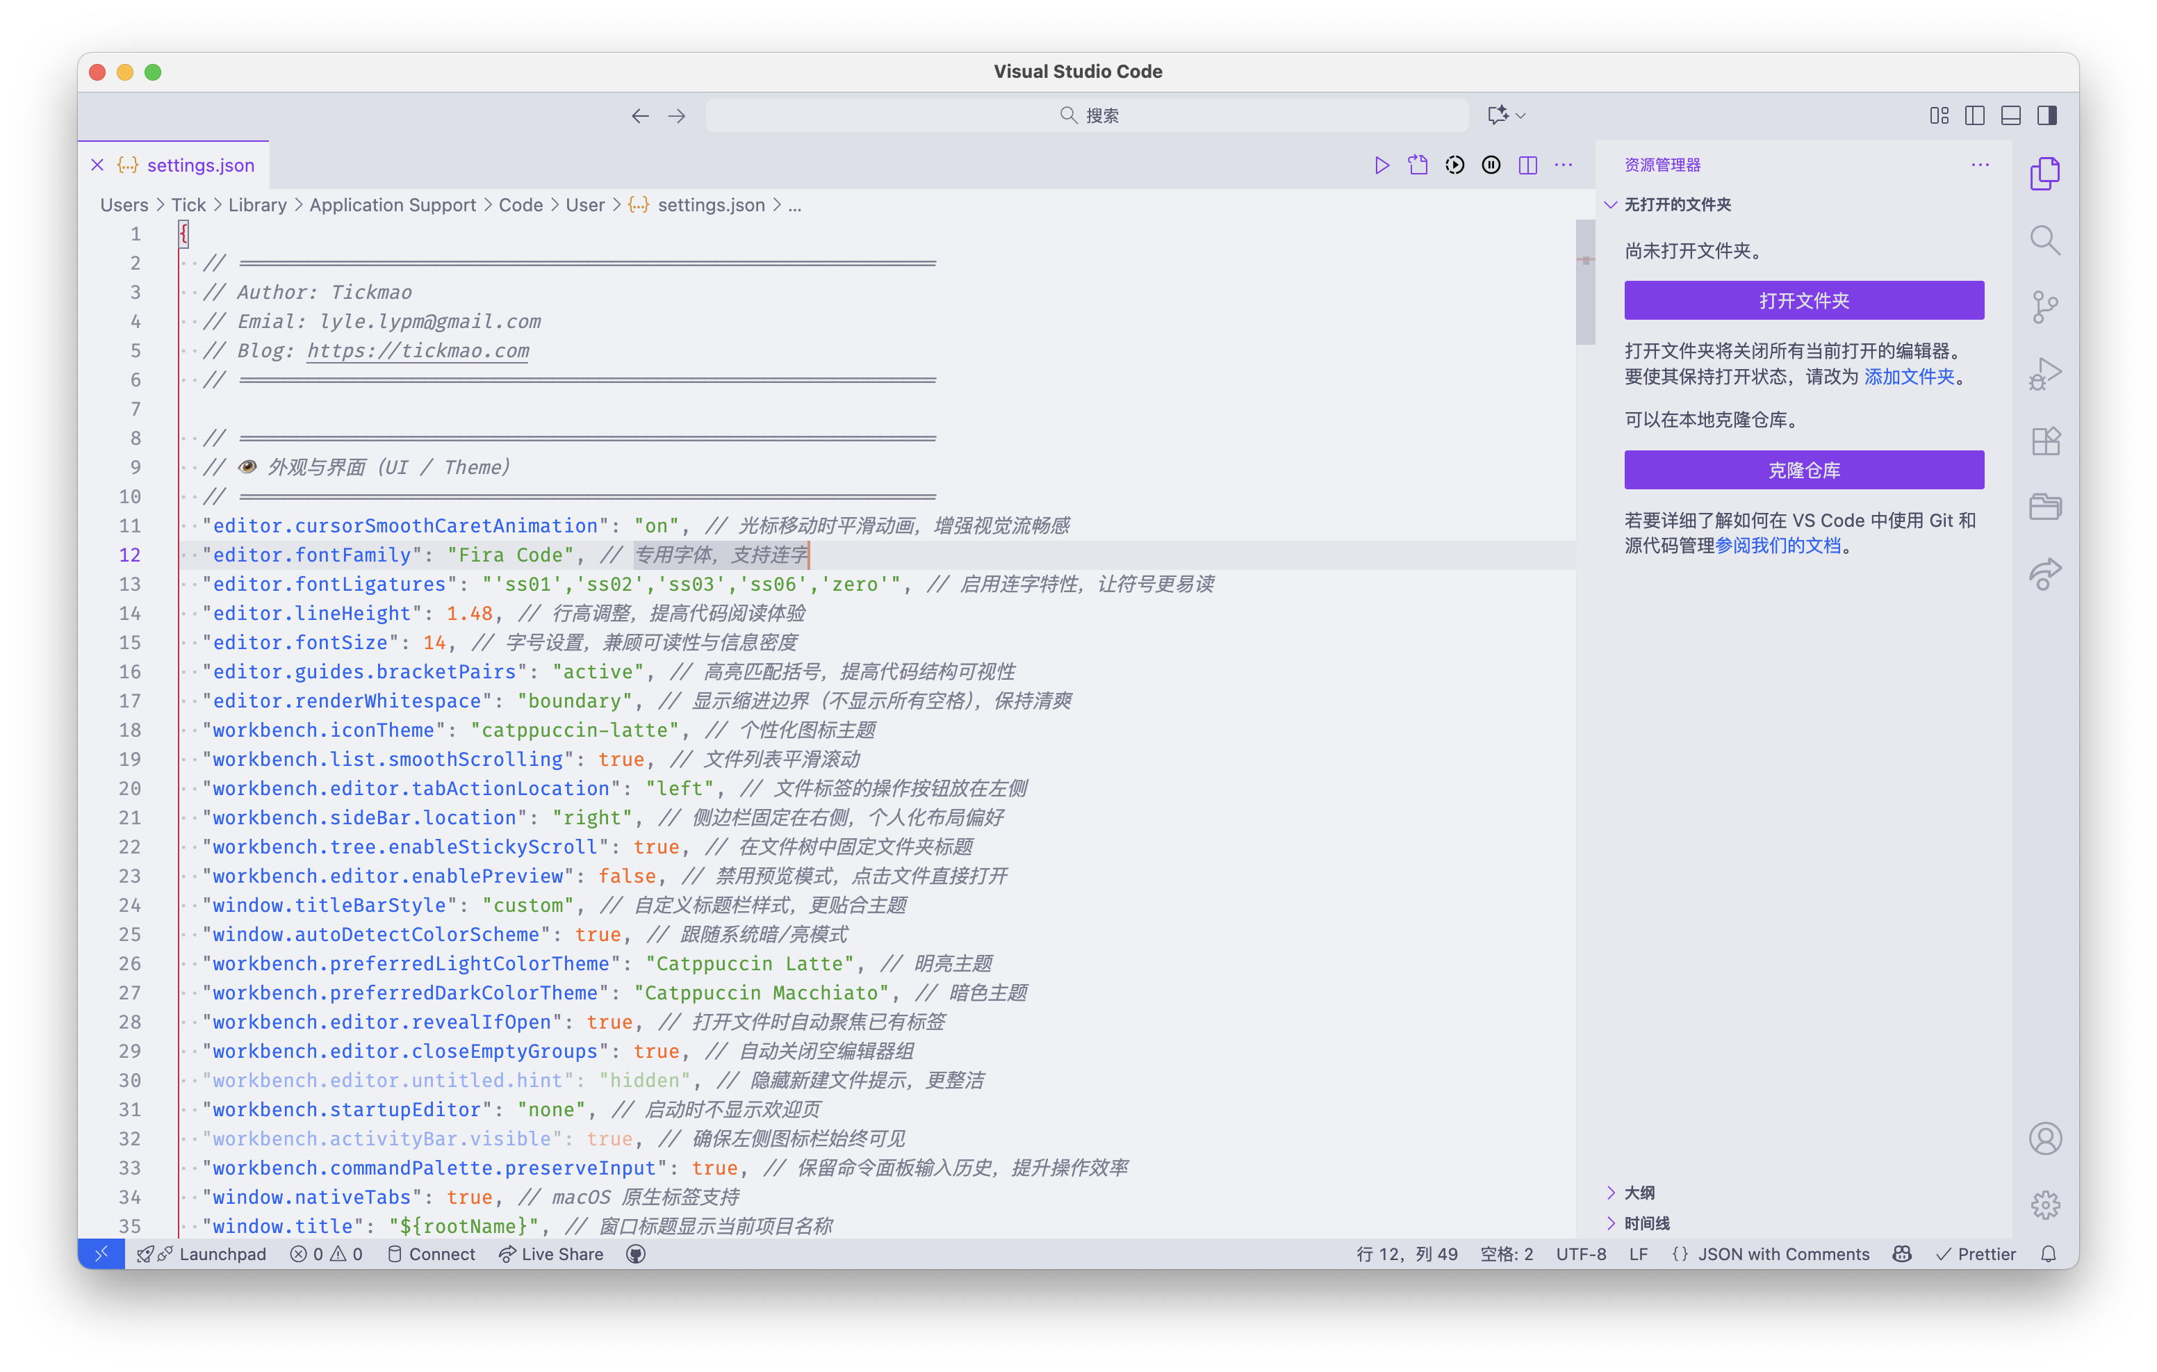The image size is (2157, 1372).
Task: Expand the 大纲 outline section
Action: [x=1639, y=1193]
